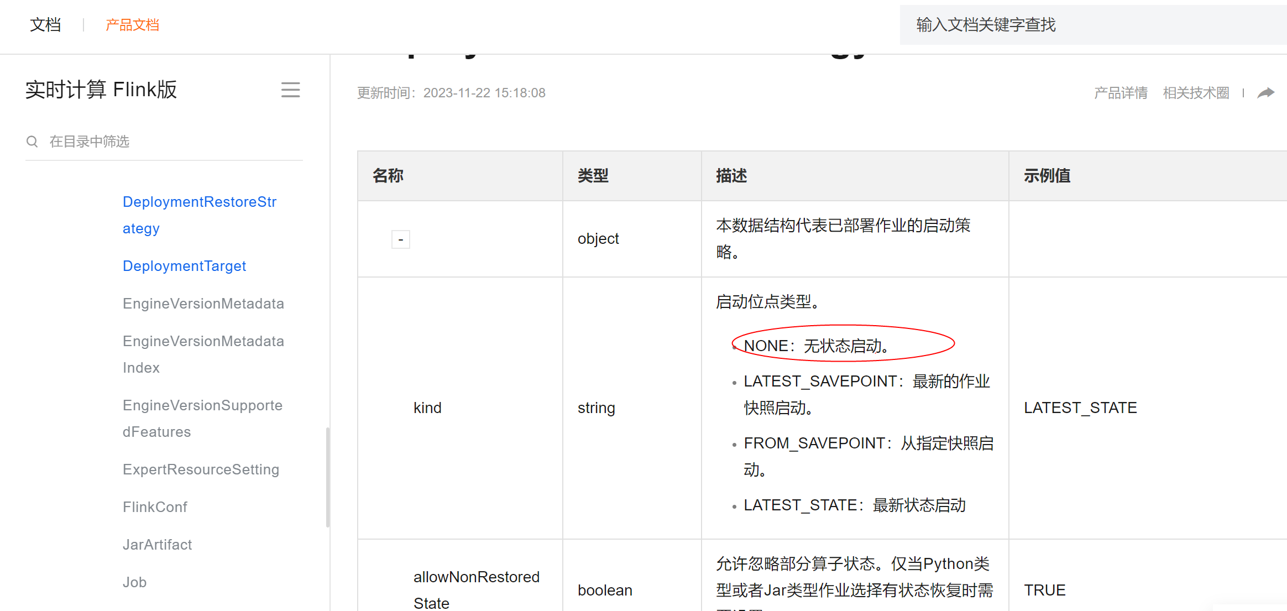Click the 本数据结构代表已部署作业 description

tap(843, 239)
